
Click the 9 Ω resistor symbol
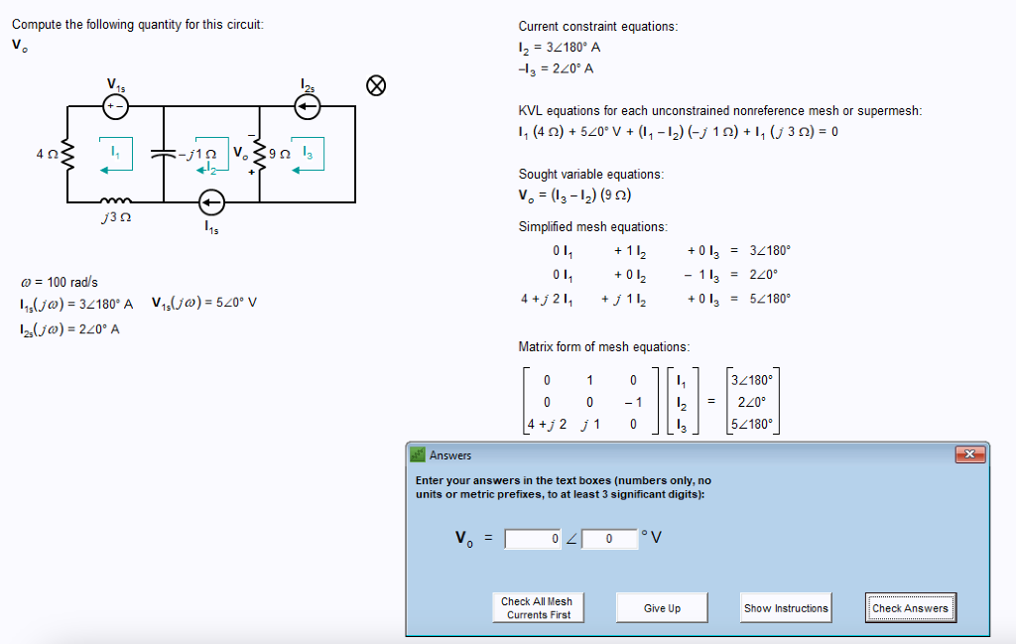pos(257,156)
